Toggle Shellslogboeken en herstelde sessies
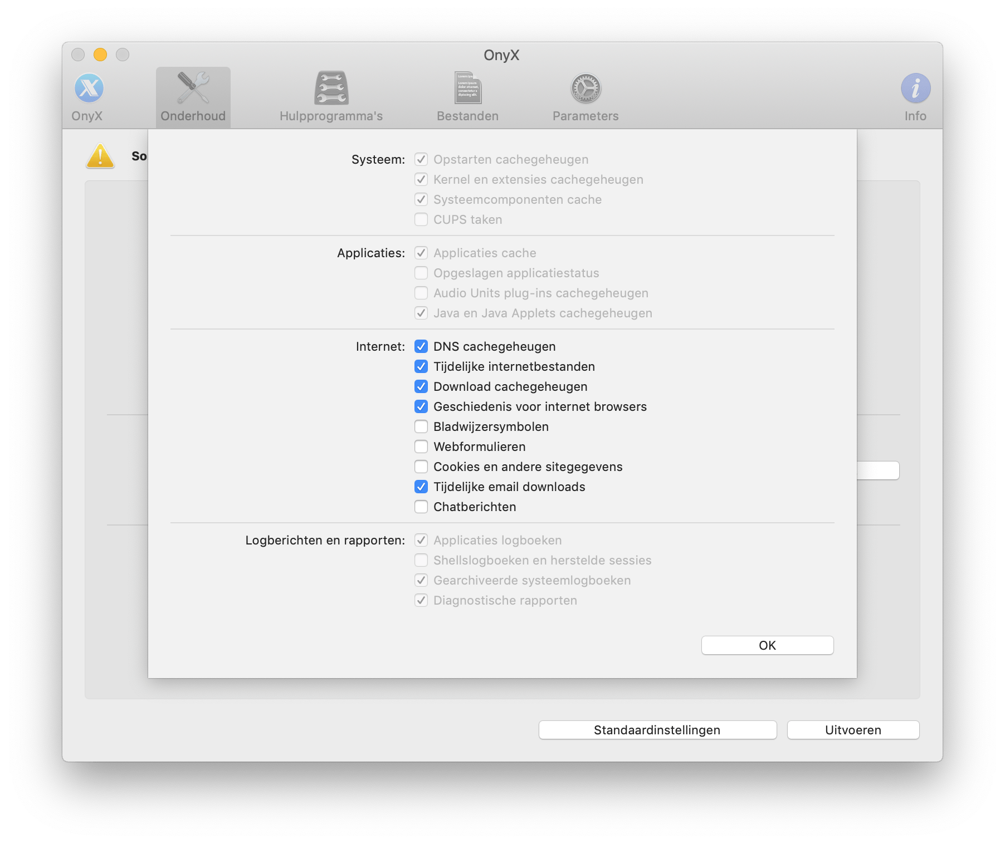 pyautogui.click(x=421, y=560)
